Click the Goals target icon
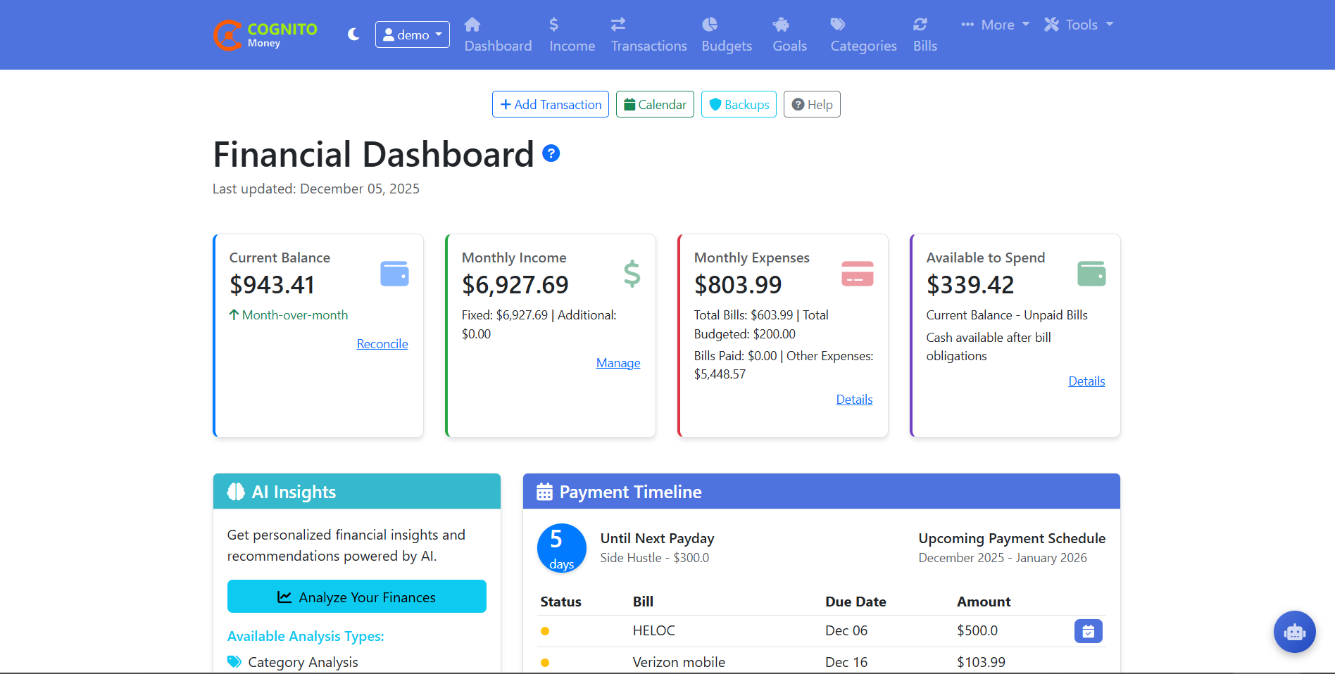Viewport: 1335px width, 674px height. click(782, 24)
